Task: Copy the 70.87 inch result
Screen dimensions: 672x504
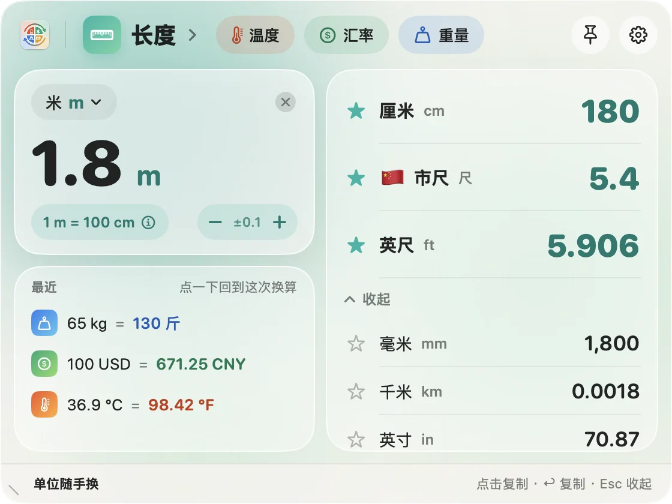Action: pos(612,439)
